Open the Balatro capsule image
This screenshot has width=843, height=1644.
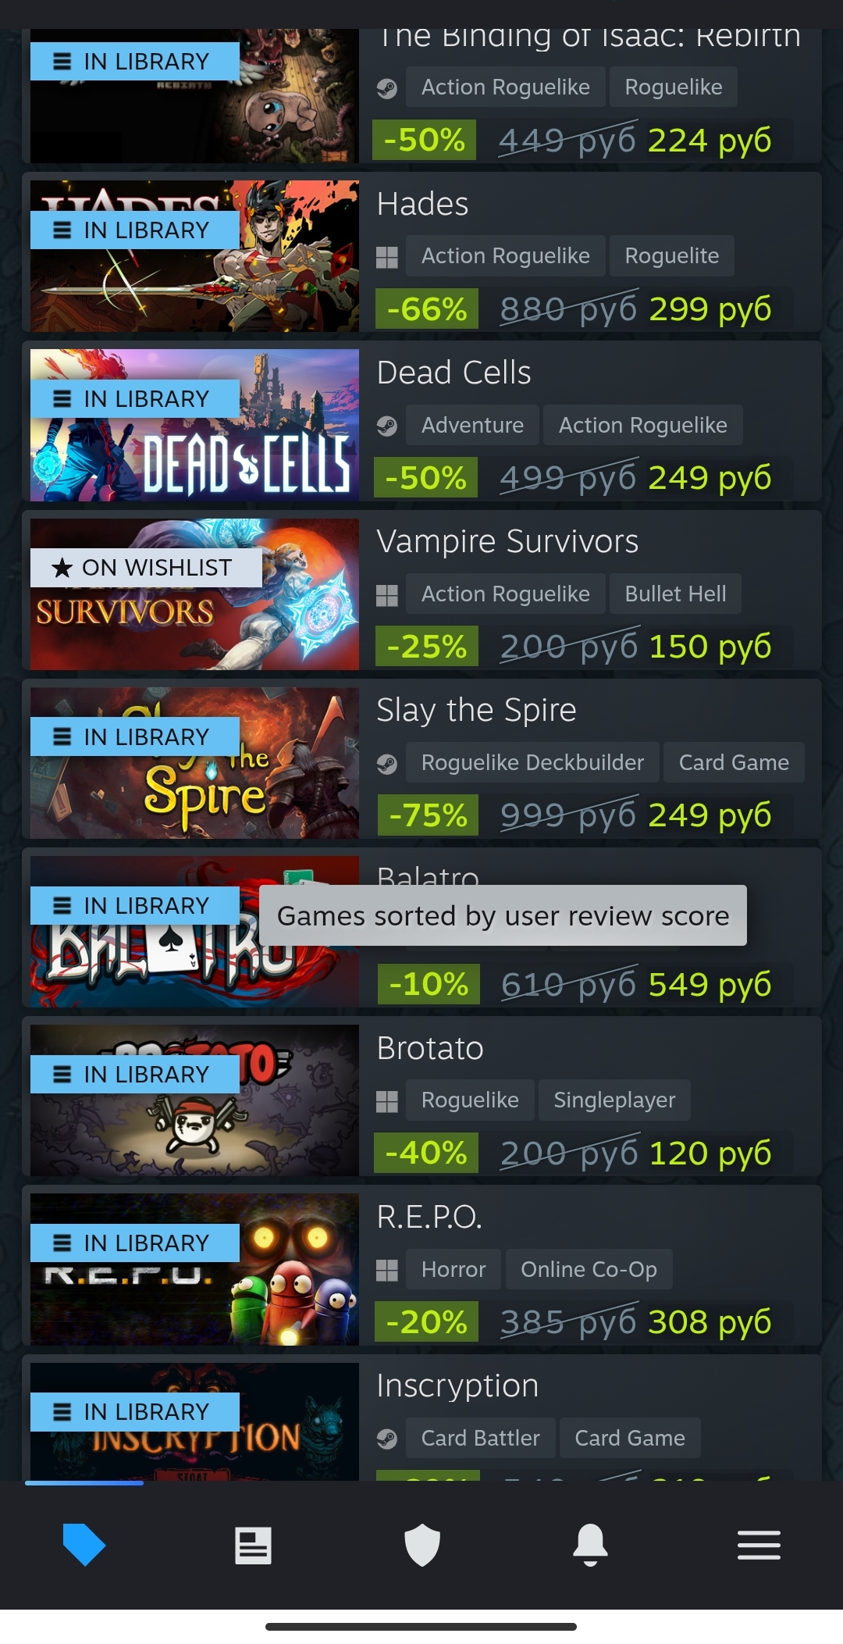pos(194,932)
